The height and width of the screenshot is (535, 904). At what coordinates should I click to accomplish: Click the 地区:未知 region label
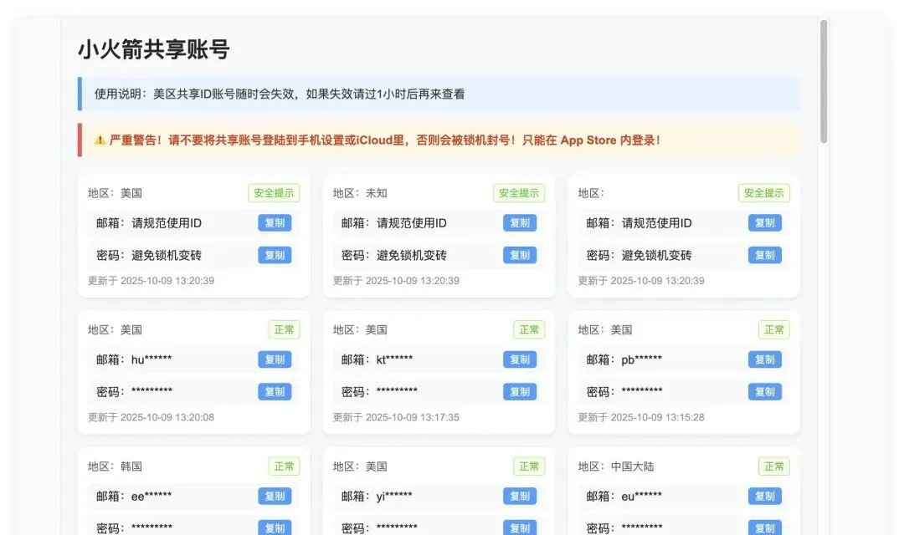pos(360,193)
